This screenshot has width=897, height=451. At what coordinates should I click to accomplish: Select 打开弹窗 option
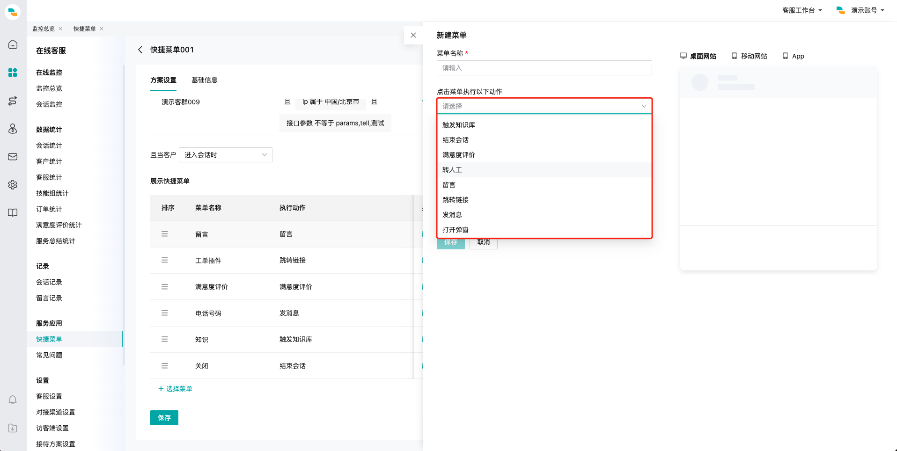tap(544, 230)
